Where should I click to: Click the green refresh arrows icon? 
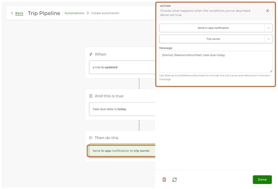[174, 179]
